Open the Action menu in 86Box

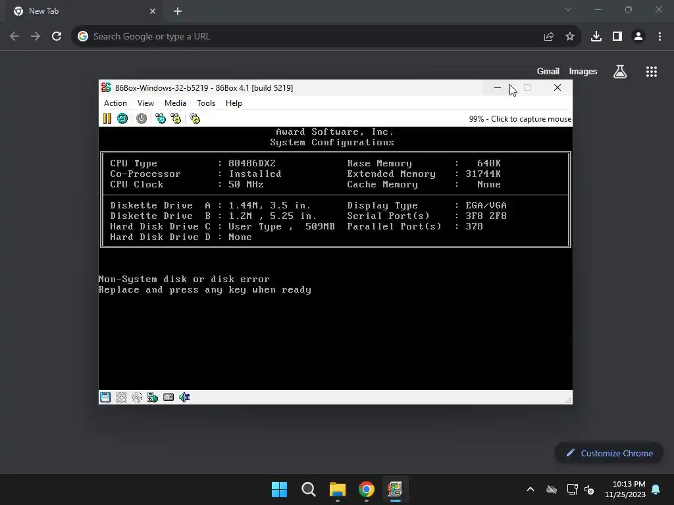click(115, 103)
